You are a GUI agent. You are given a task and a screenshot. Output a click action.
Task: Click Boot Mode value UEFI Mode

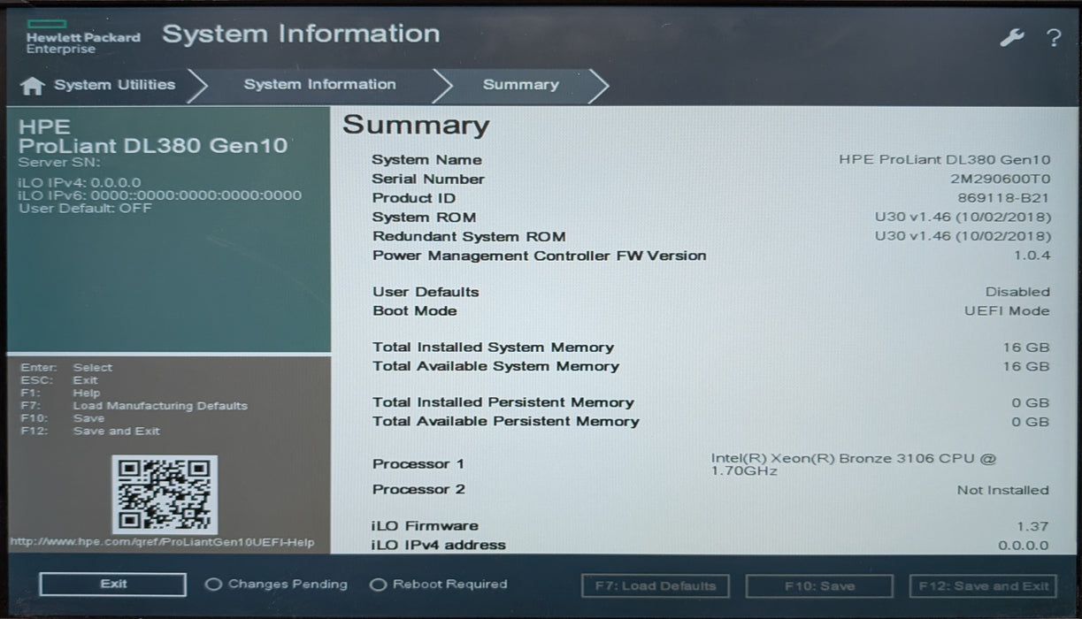1007,311
